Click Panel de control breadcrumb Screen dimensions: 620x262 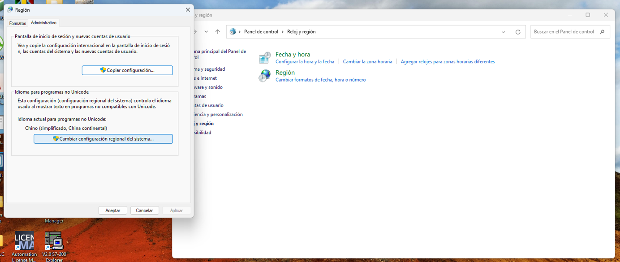coord(261,32)
